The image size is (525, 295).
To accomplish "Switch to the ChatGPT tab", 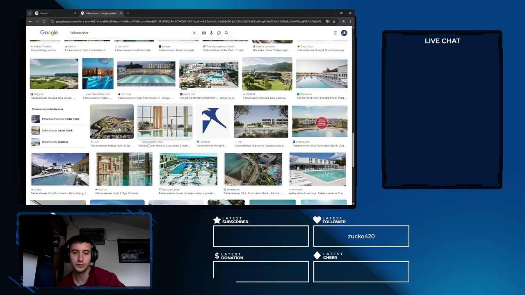I will coord(55,13).
